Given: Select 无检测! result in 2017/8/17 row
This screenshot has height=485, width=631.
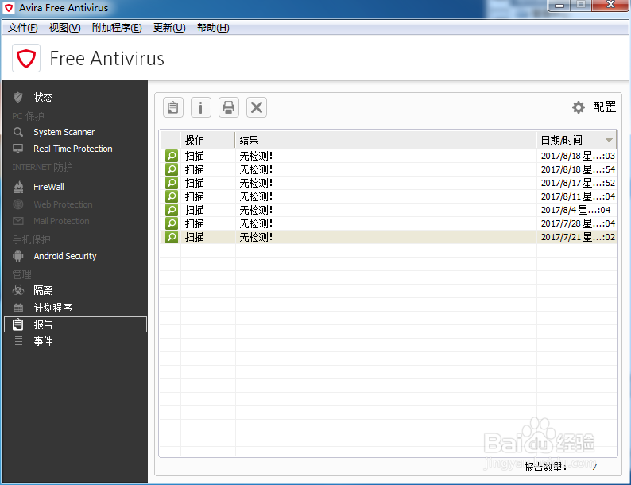Looking at the screenshot, I should pyautogui.click(x=256, y=183).
